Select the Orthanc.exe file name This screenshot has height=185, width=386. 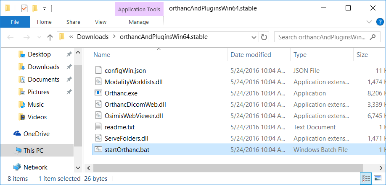[121, 93]
